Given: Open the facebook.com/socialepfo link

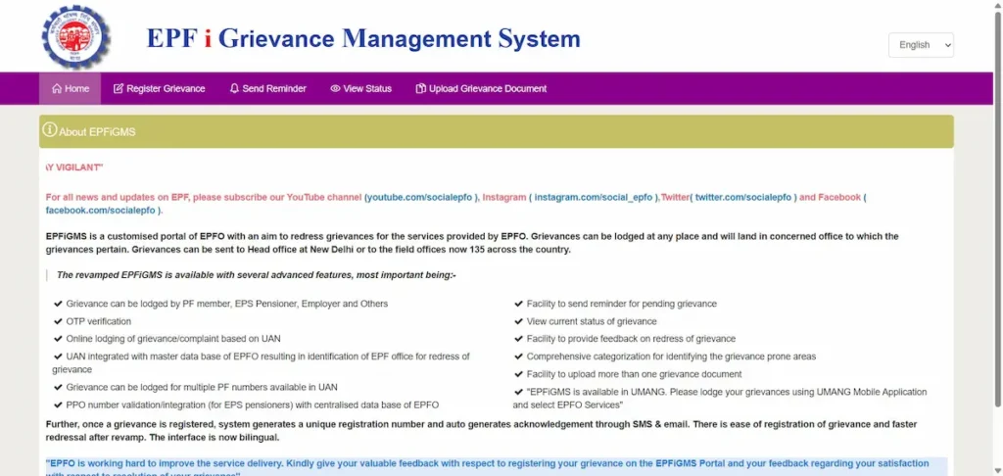Looking at the screenshot, I should coord(101,210).
